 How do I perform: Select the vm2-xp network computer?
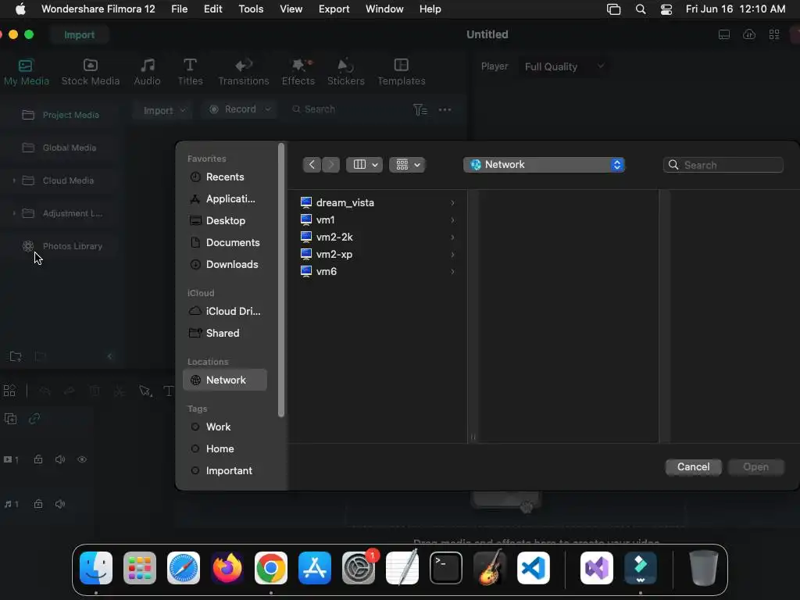(377, 254)
